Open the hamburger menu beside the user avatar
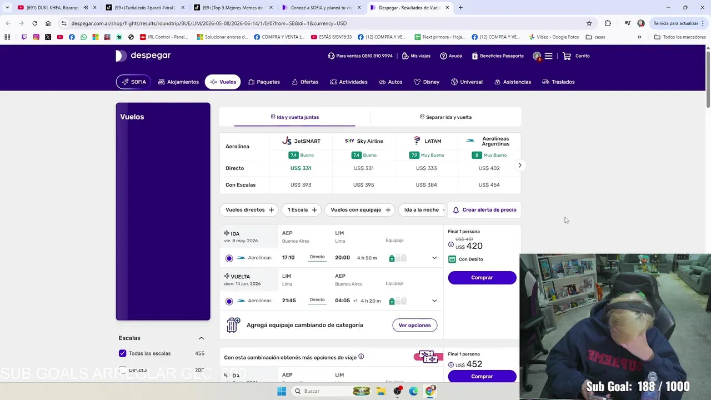Viewport: 711px width, 400px height. pyautogui.click(x=548, y=56)
